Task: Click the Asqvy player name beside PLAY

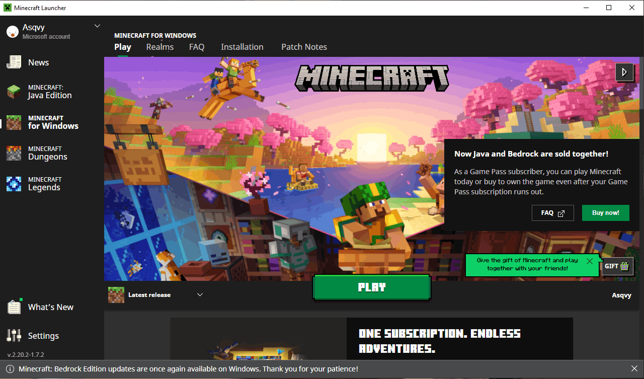Action: coord(621,295)
